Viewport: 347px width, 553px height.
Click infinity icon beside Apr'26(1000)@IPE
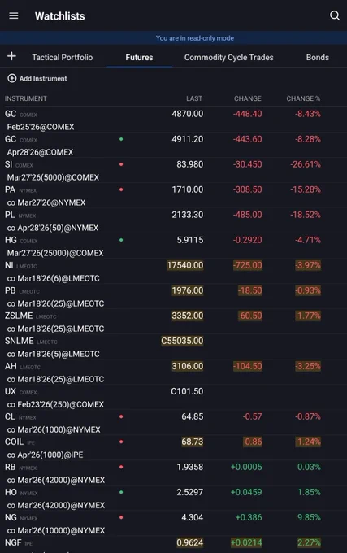(x=11, y=455)
